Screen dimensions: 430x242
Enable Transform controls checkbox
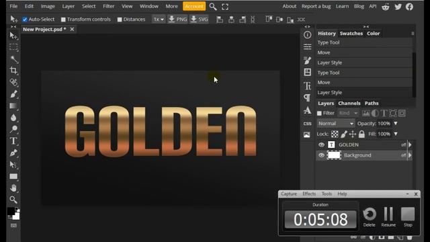click(63, 19)
